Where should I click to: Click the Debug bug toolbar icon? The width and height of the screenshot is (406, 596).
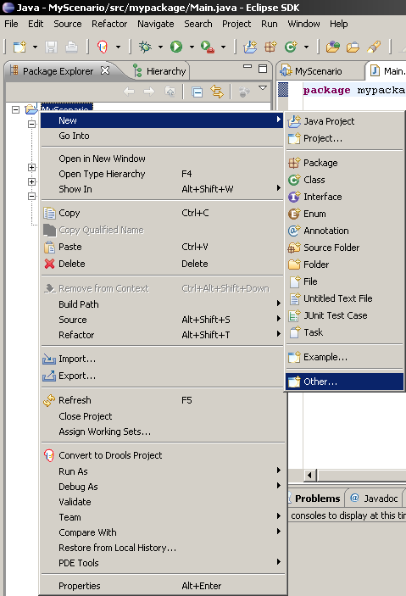[x=145, y=47]
